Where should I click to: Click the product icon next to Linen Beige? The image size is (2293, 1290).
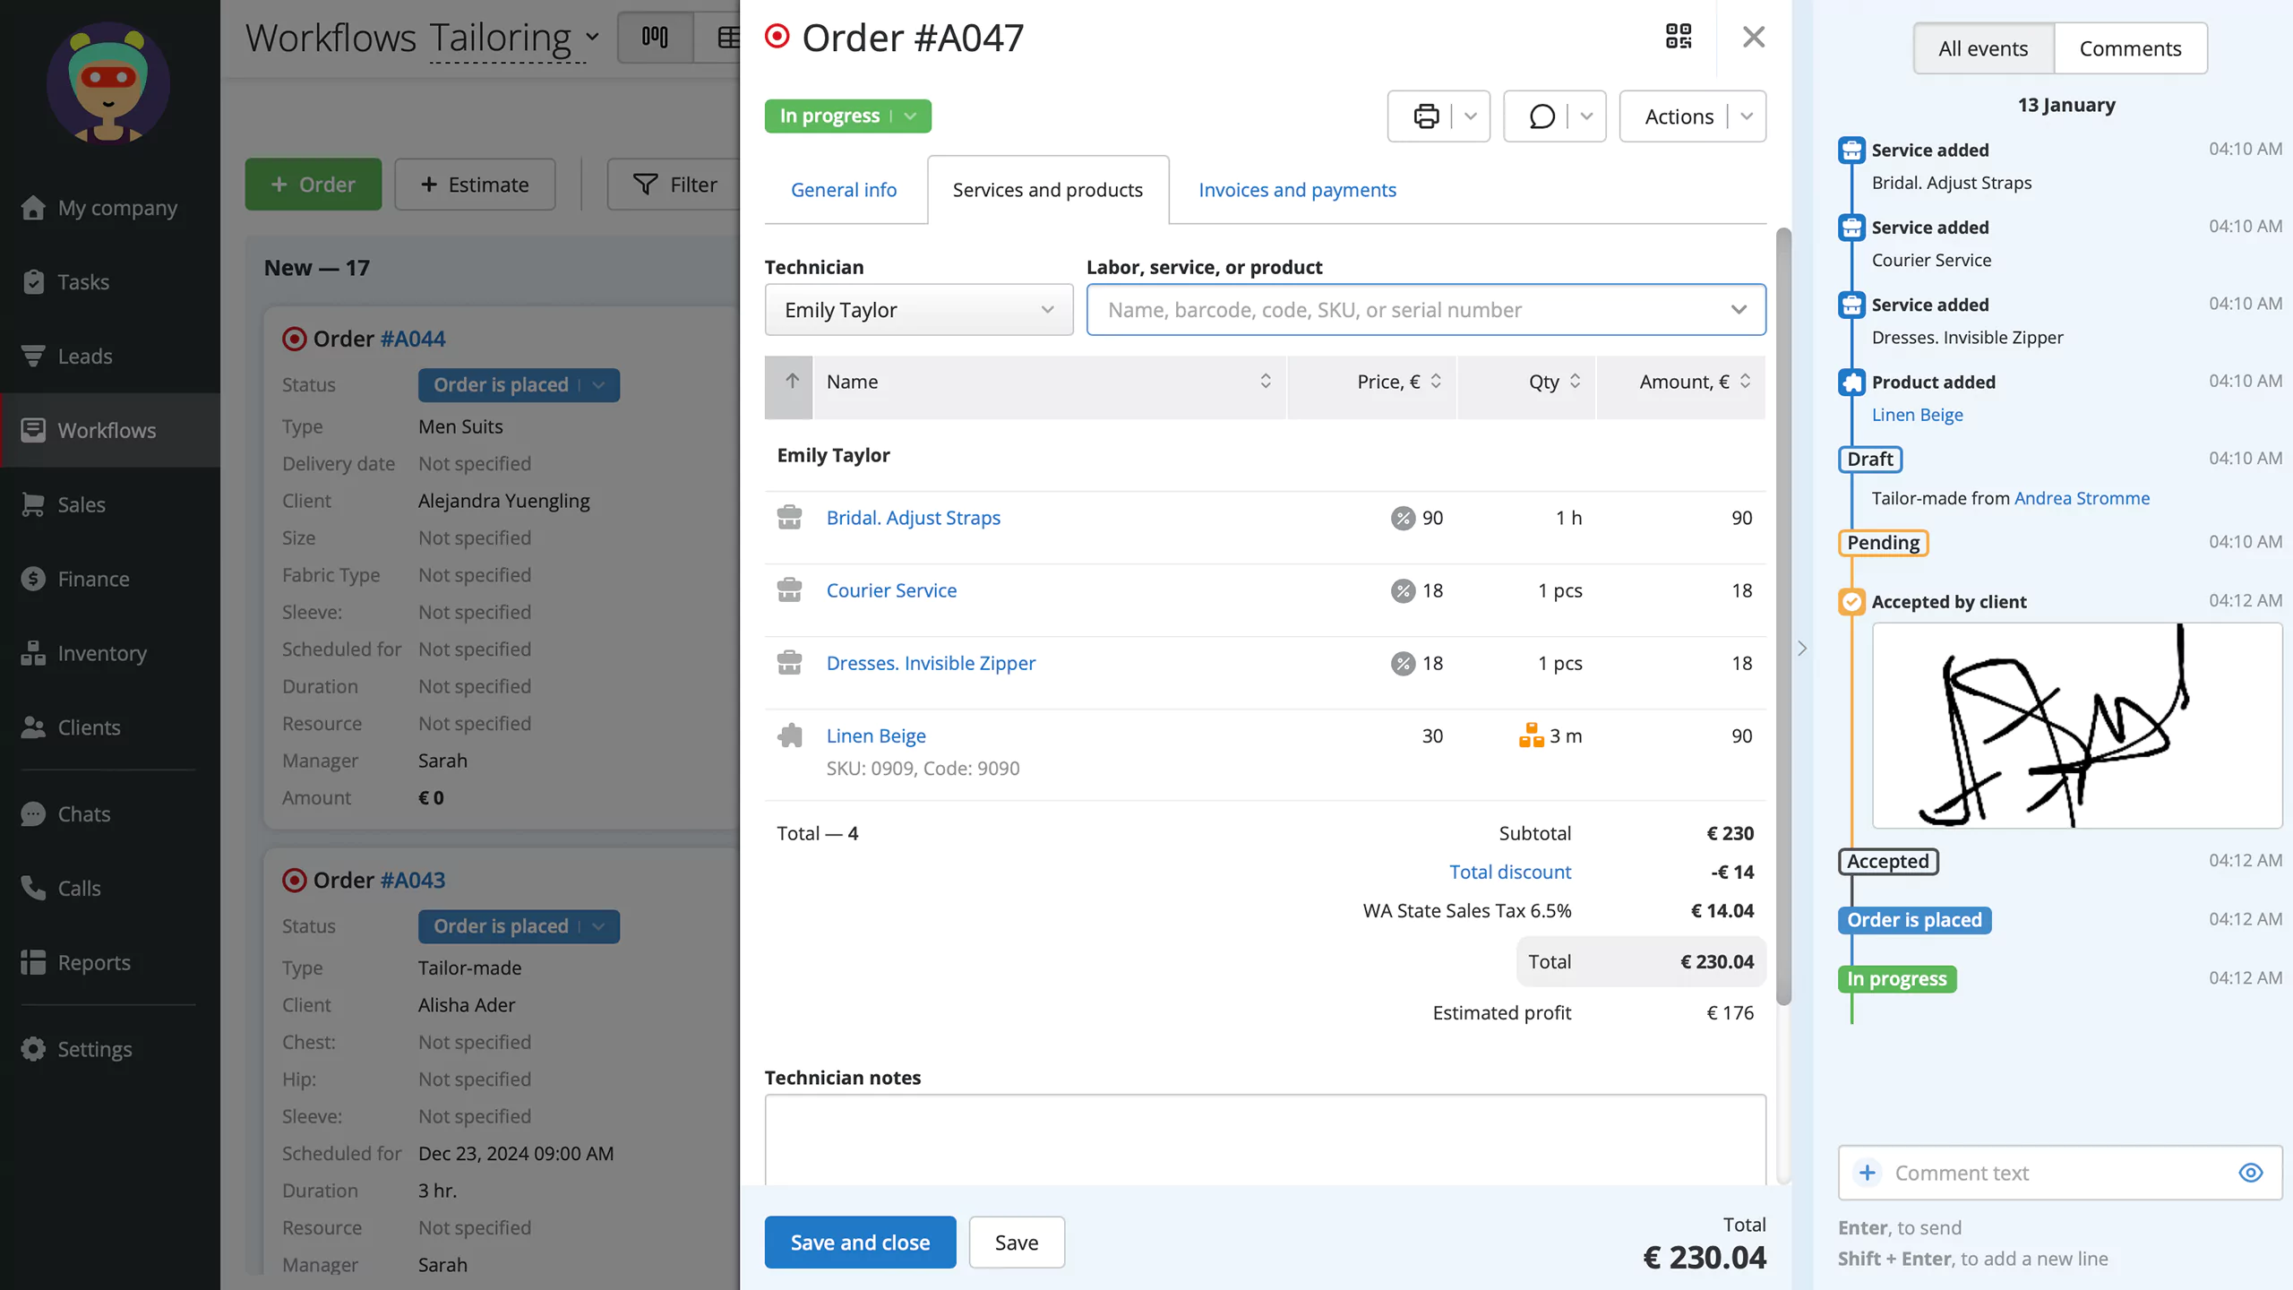(789, 735)
